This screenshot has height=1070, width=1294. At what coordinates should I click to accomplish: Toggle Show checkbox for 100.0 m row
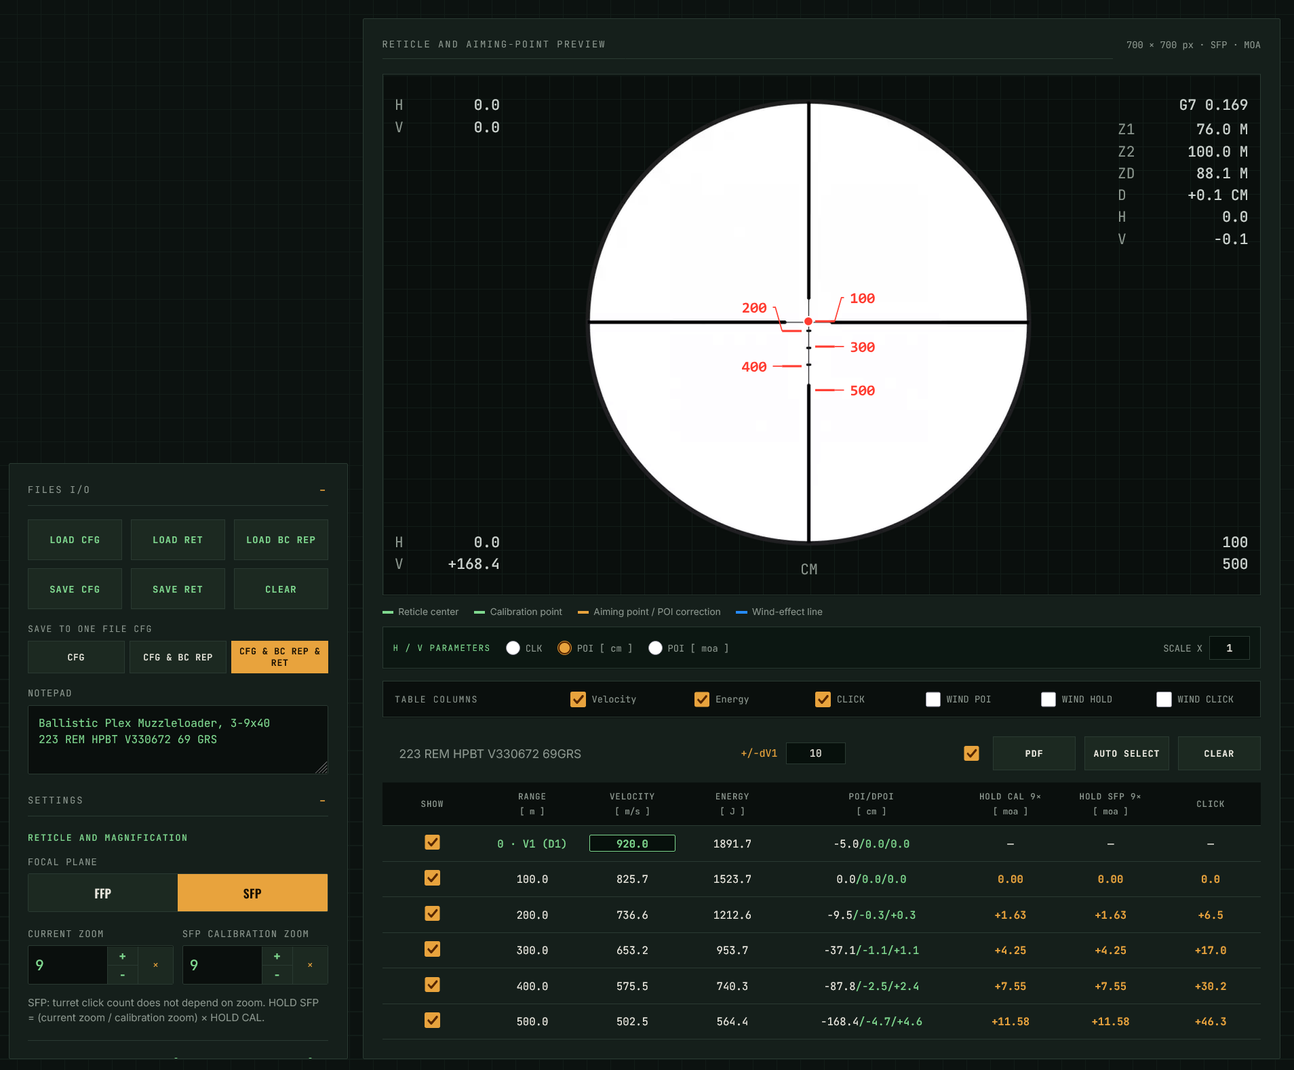(x=432, y=878)
